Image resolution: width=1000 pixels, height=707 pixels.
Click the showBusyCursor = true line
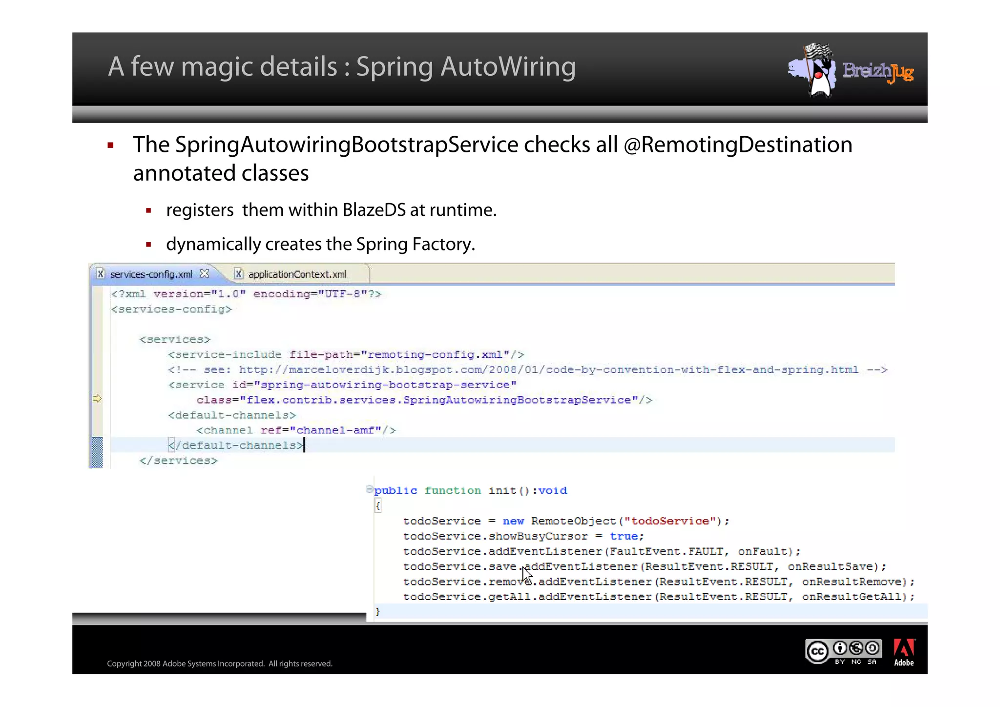click(523, 536)
